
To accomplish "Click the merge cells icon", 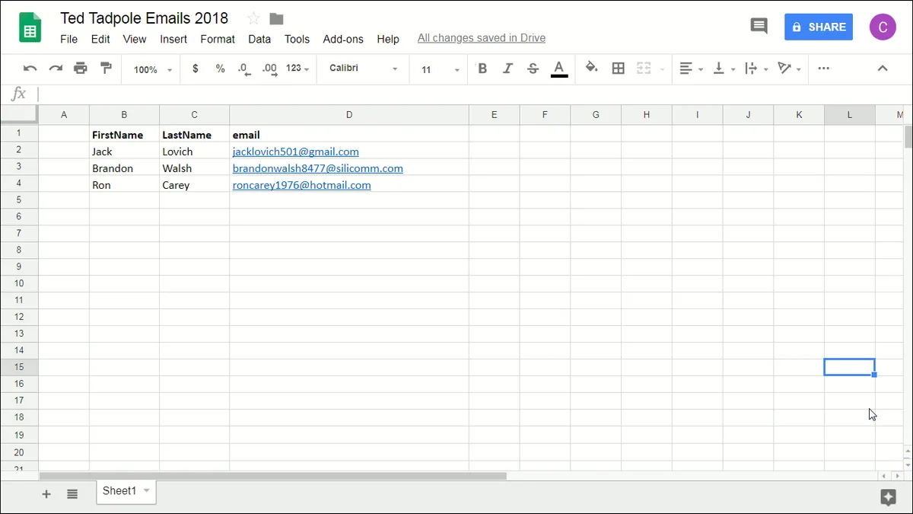I will pyautogui.click(x=644, y=69).
